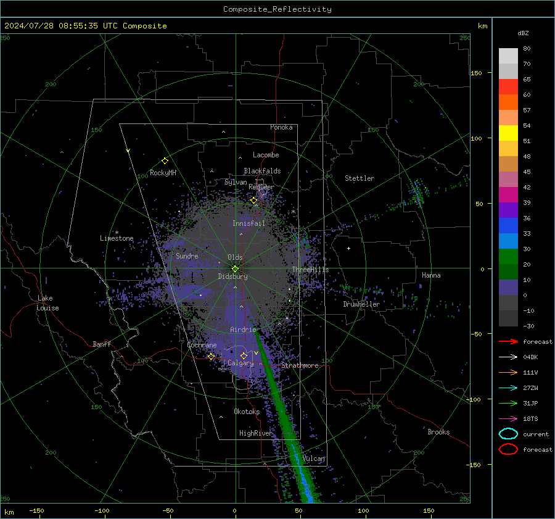The height and width of the screenshot is (519, 555).
Task: Click the HighRiver town label
Action: point(255,433)
